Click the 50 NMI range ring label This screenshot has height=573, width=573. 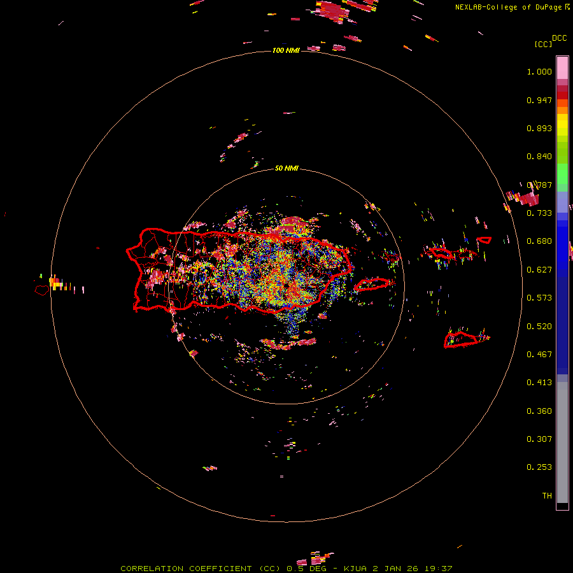(286, 168)
